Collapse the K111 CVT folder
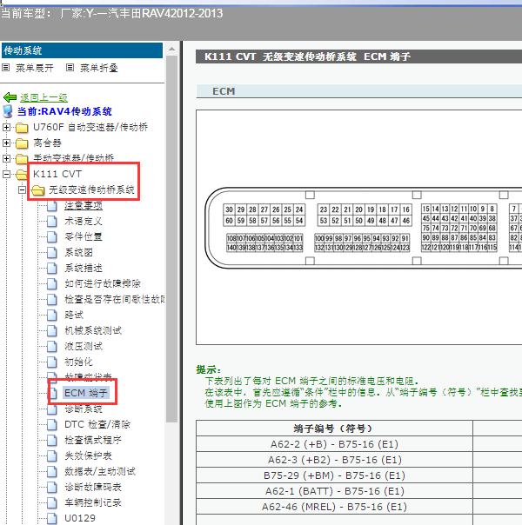The image size is (522, 525). [6, 174]
